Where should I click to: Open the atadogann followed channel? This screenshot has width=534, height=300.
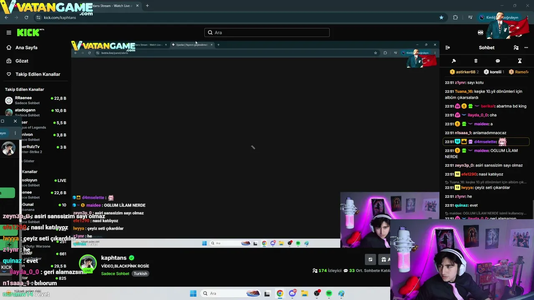[35, 112]
